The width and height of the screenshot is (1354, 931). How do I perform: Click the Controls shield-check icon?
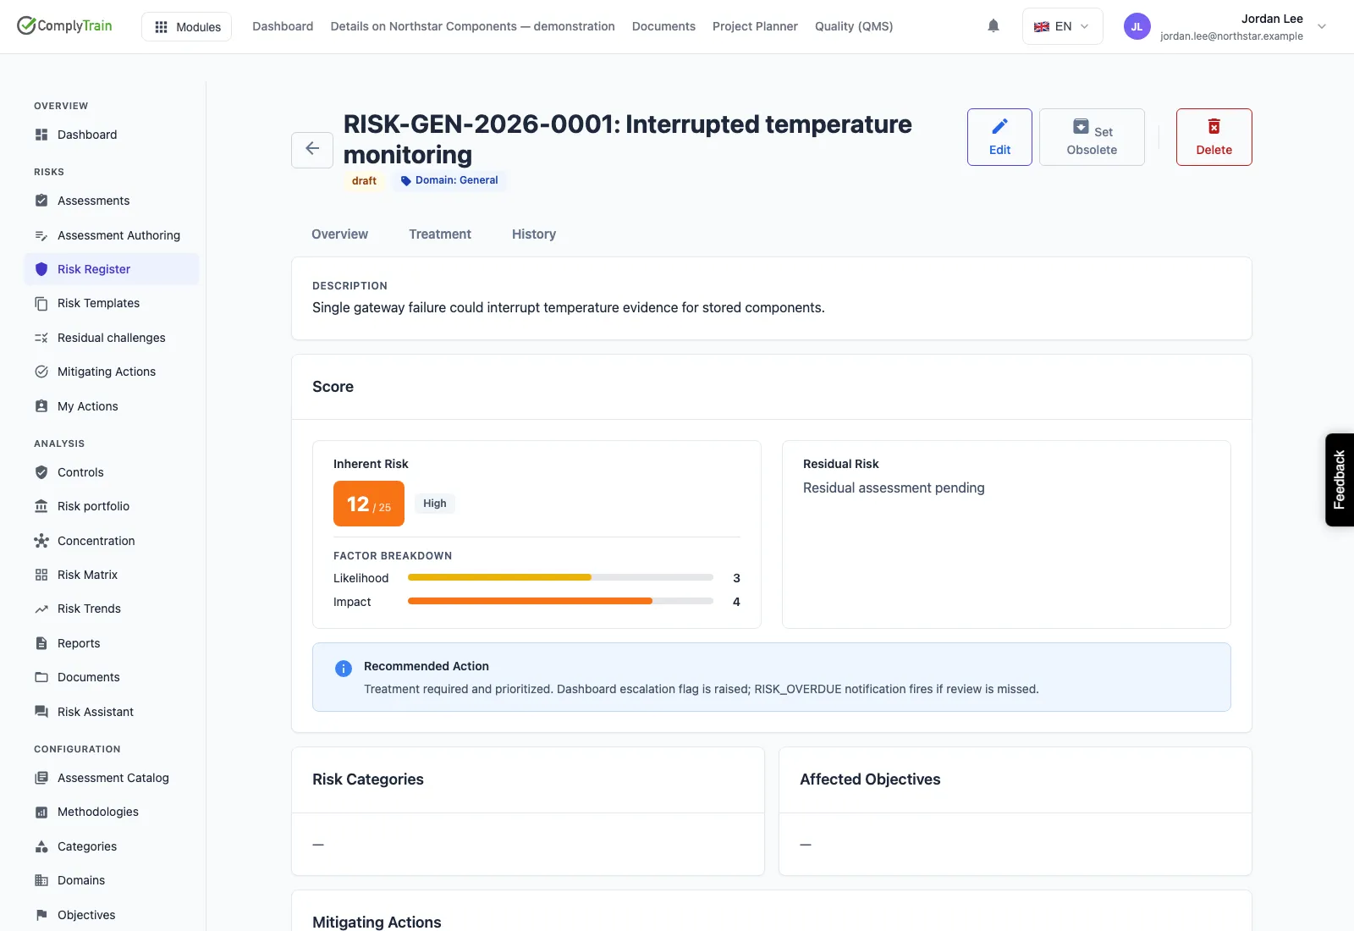pos(41,472)
